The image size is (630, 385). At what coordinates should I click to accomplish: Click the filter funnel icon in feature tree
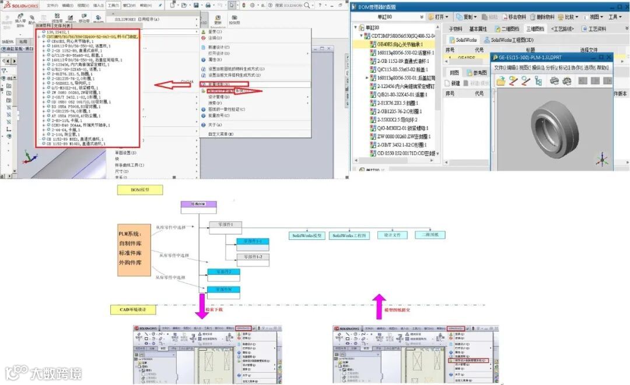click(4, 70)
